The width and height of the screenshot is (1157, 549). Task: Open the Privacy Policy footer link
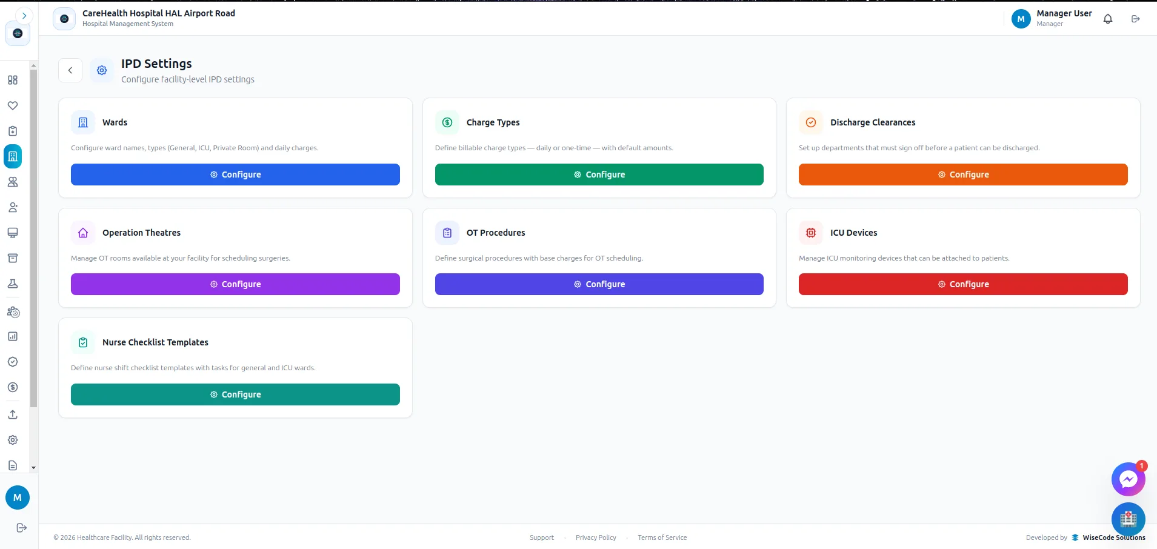[x=596, y=537]
